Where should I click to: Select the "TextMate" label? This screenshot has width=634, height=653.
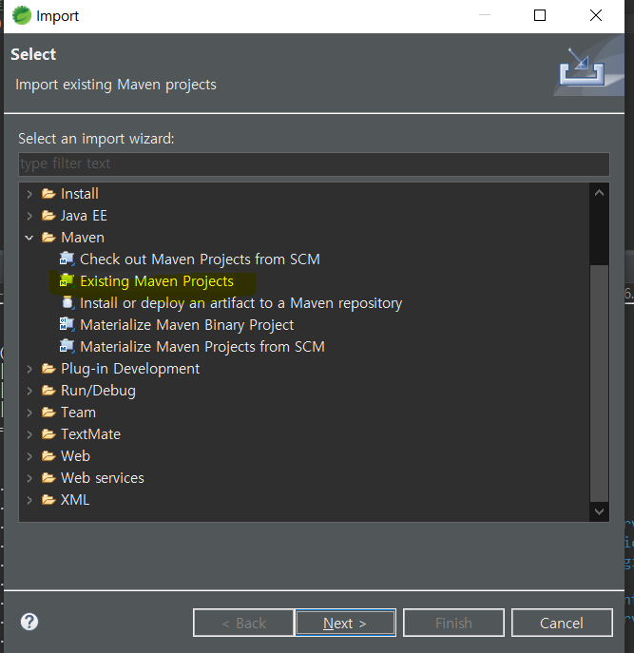point(90,434)
